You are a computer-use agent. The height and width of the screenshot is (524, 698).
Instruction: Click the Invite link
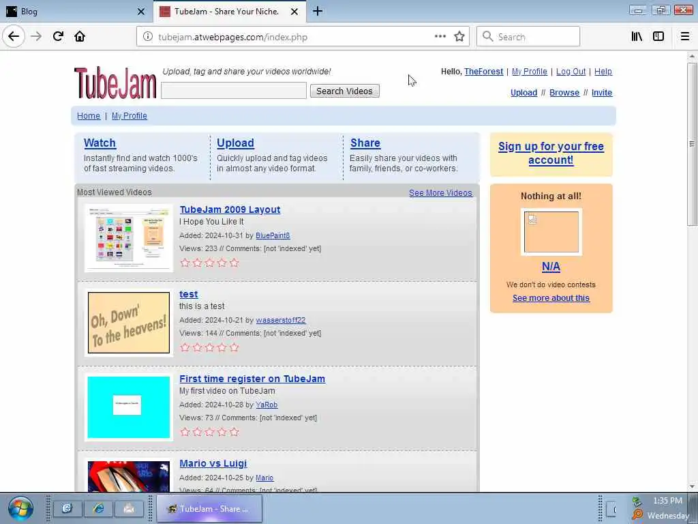(602, 93)
